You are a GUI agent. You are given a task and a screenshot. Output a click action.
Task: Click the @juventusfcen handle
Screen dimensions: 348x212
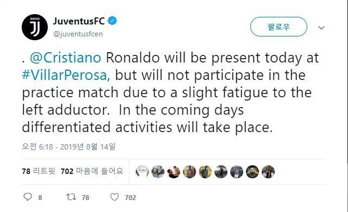point(78,34)
